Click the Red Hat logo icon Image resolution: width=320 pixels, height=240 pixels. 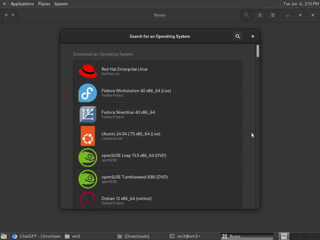(x=88, y=71)
